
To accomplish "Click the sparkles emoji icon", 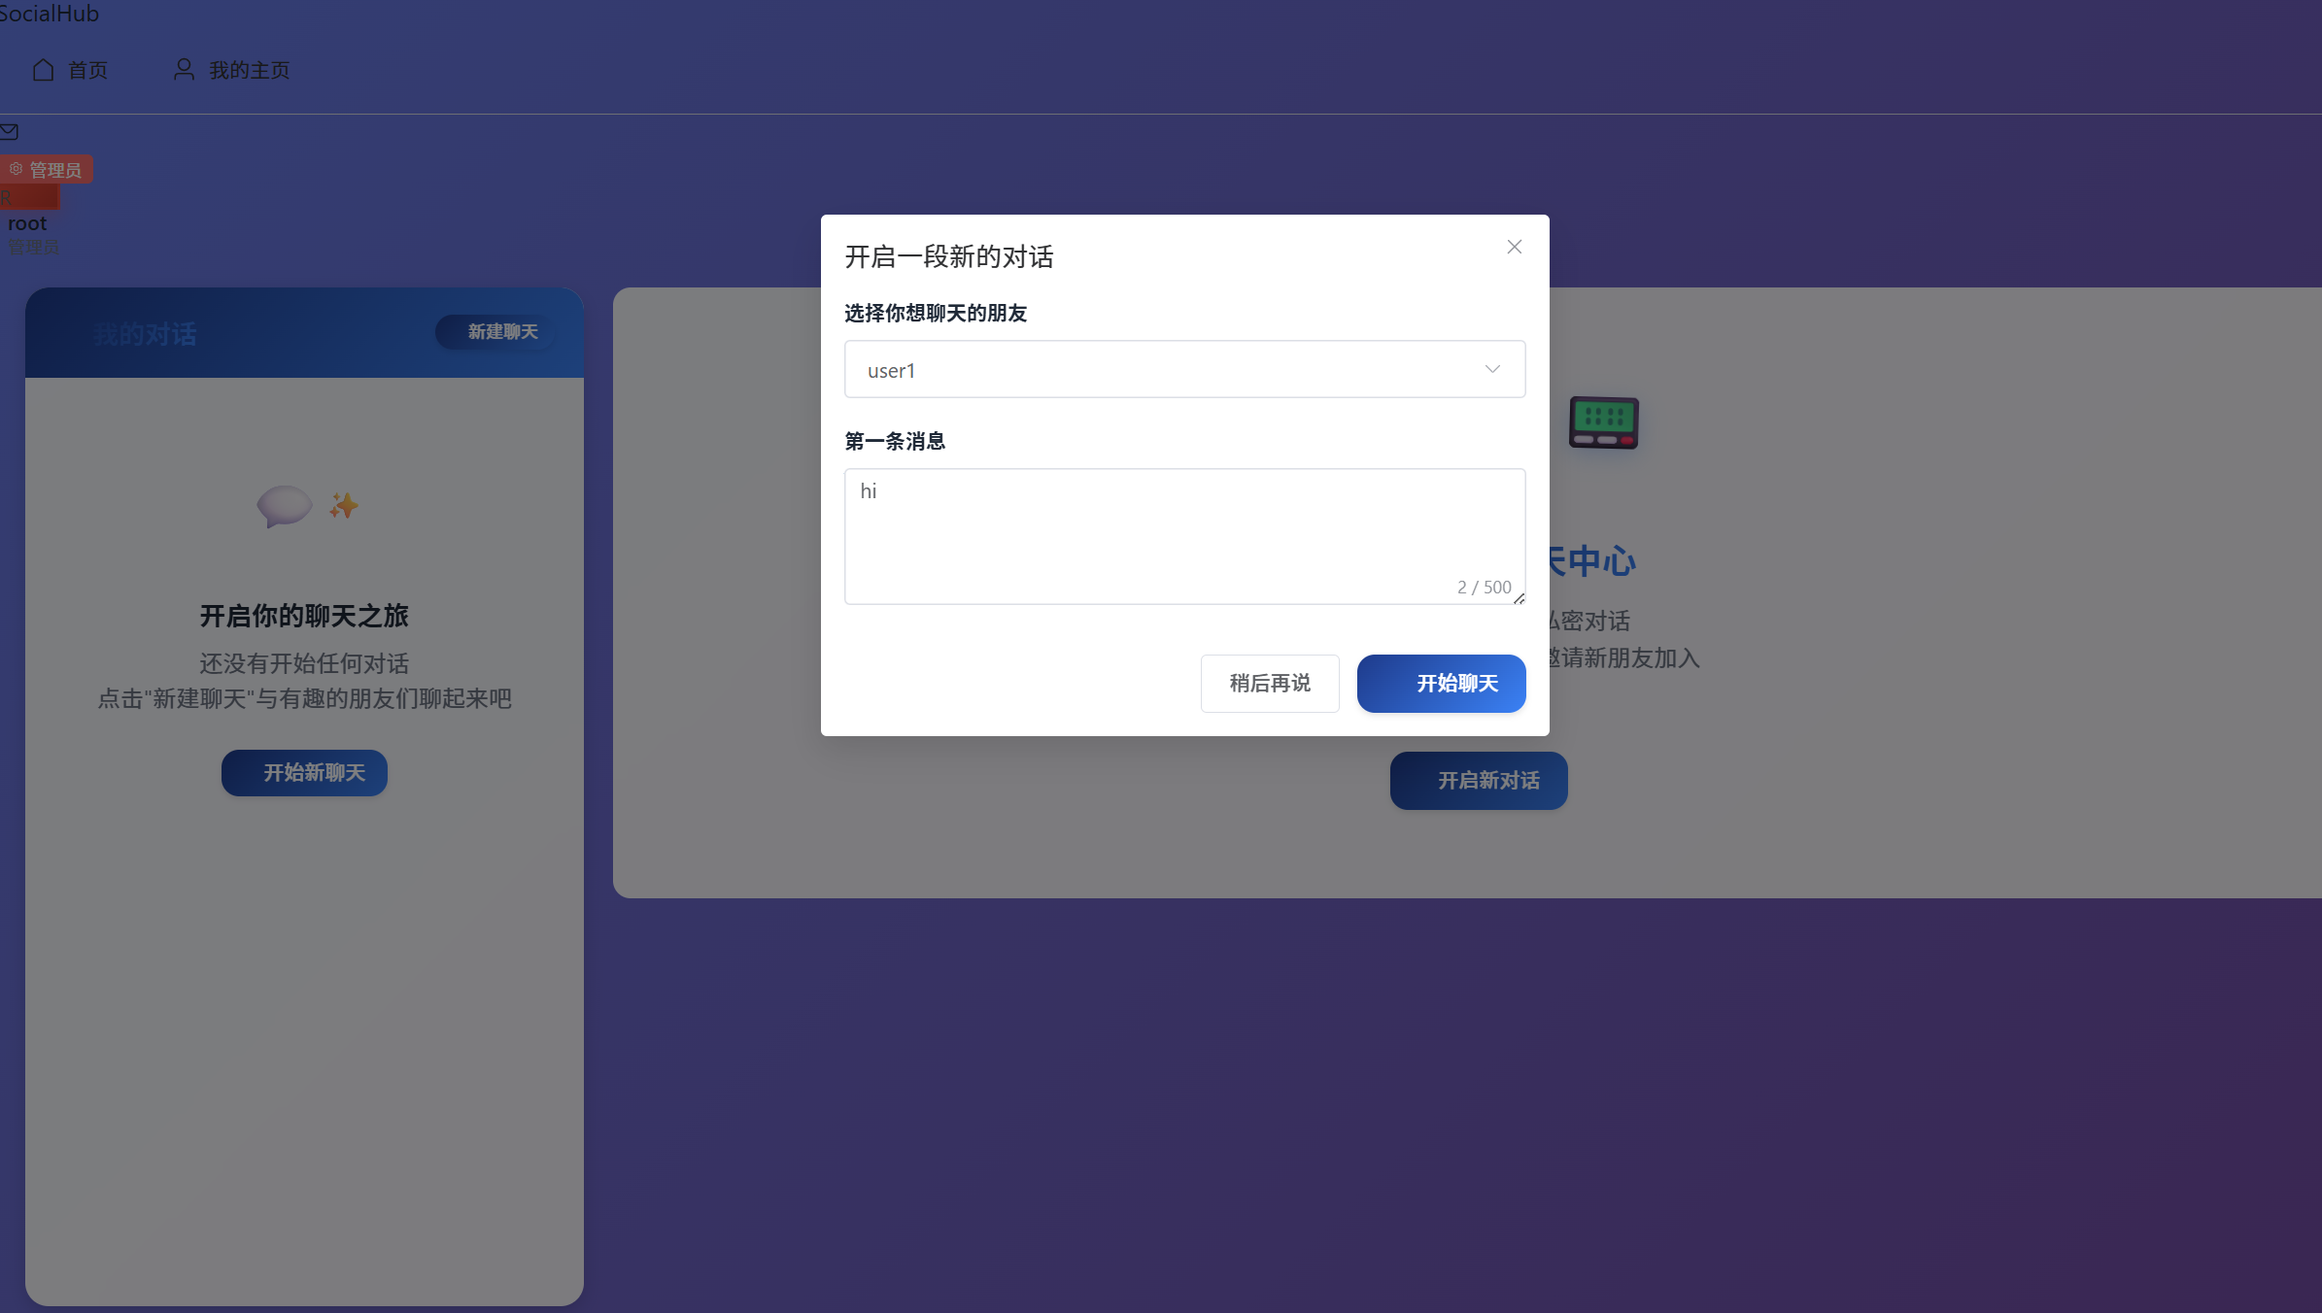I will pyautogui.click(x=344, y=506).
